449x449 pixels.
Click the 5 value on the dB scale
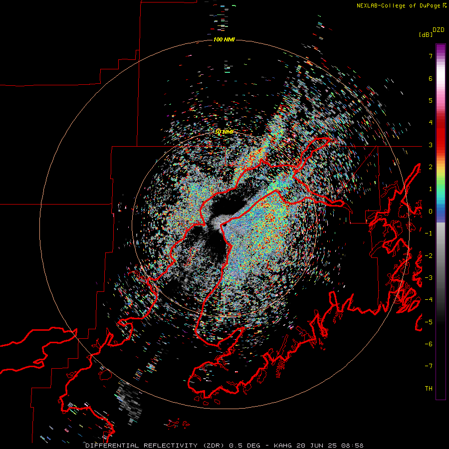(x=431, y=100)
